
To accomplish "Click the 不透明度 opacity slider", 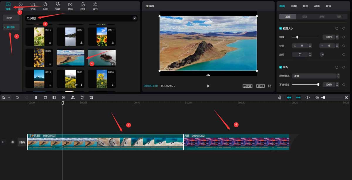I will tap(305, 85).
